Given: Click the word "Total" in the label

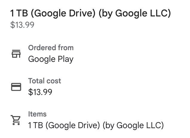Looking at the screenshot, I should click(36, 81).
